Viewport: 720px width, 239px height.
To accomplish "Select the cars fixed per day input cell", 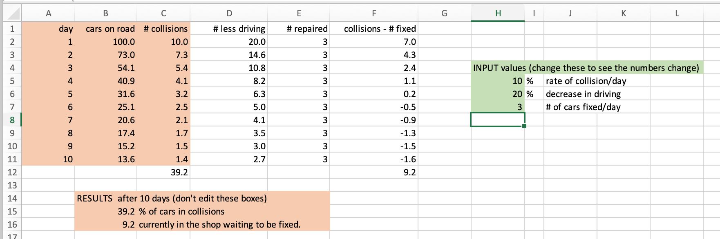I will (x=497, y=107).
